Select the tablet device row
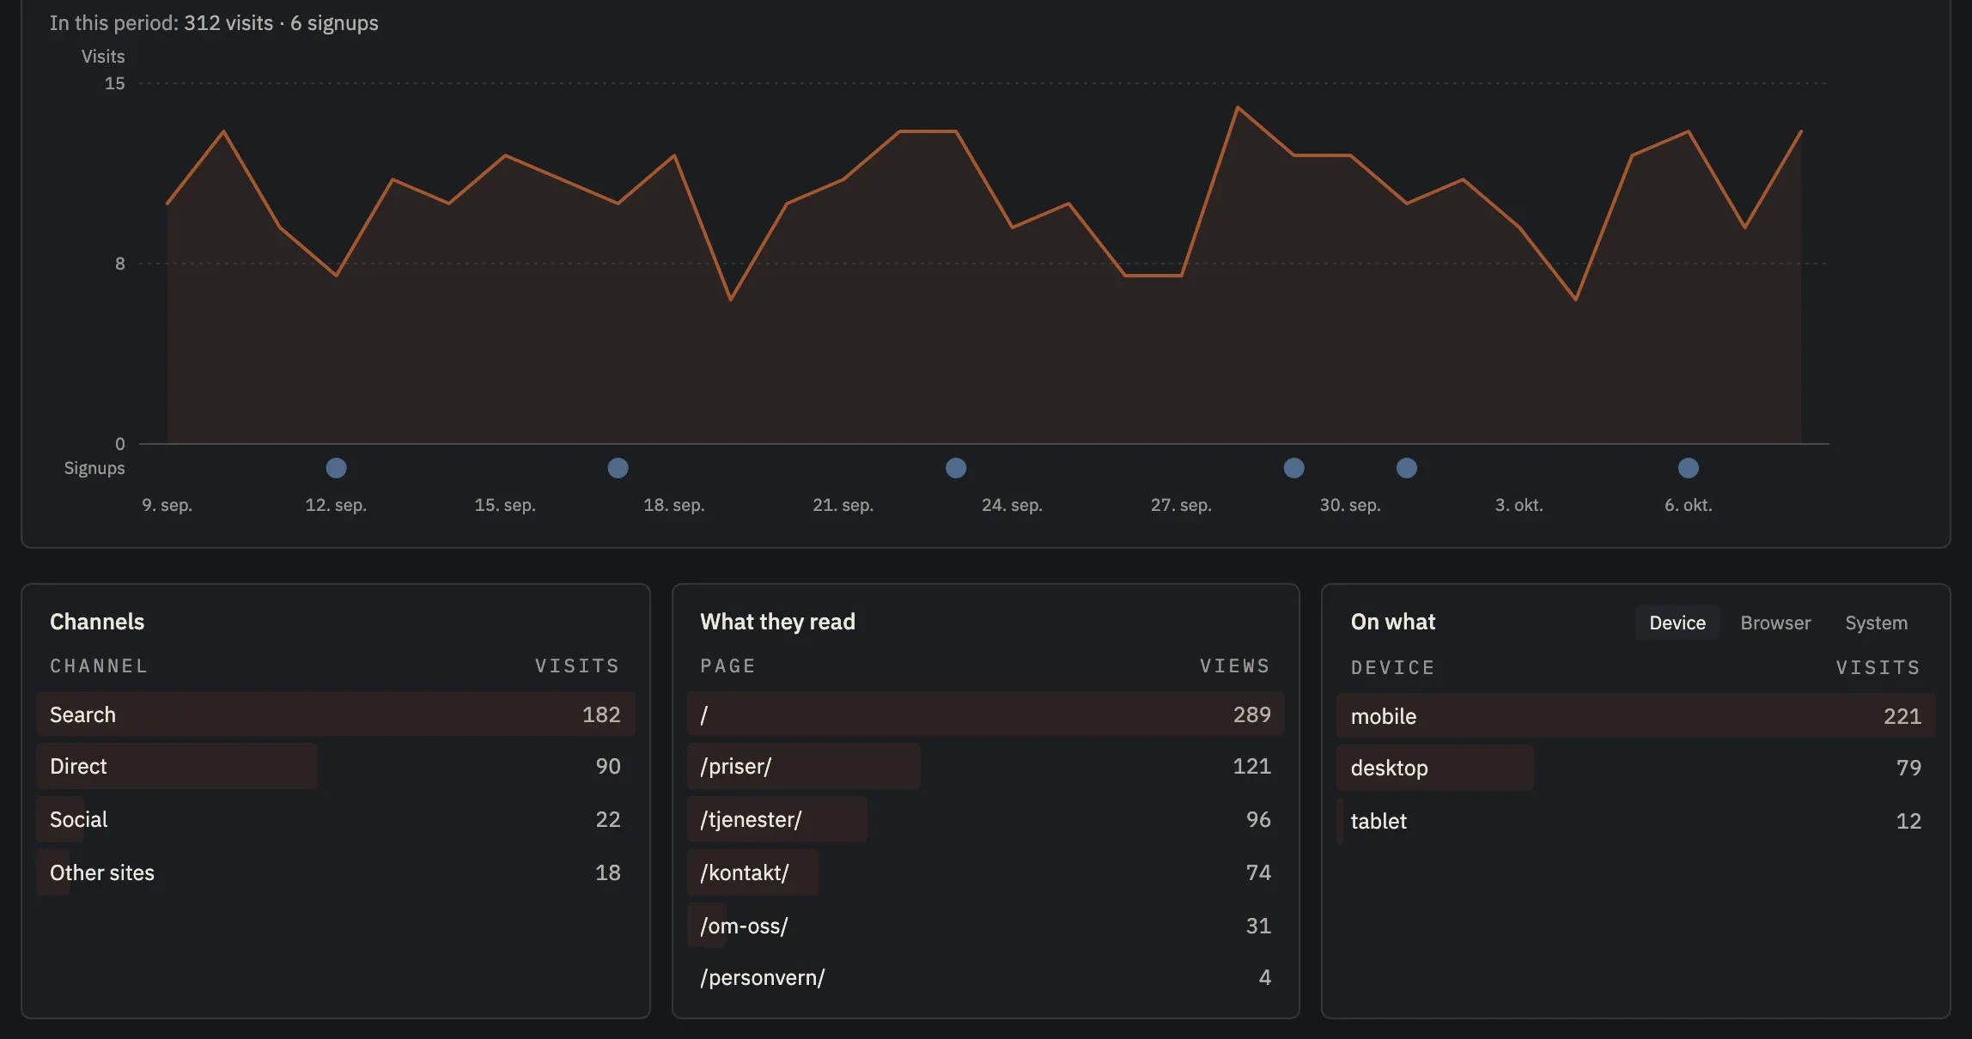The height and width of the screenshot is (1039, 1972). (x=1635, y=821)
